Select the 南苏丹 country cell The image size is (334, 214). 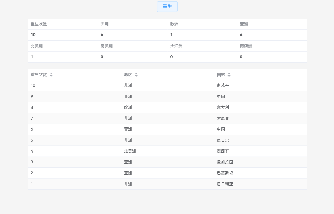(223, 86)
